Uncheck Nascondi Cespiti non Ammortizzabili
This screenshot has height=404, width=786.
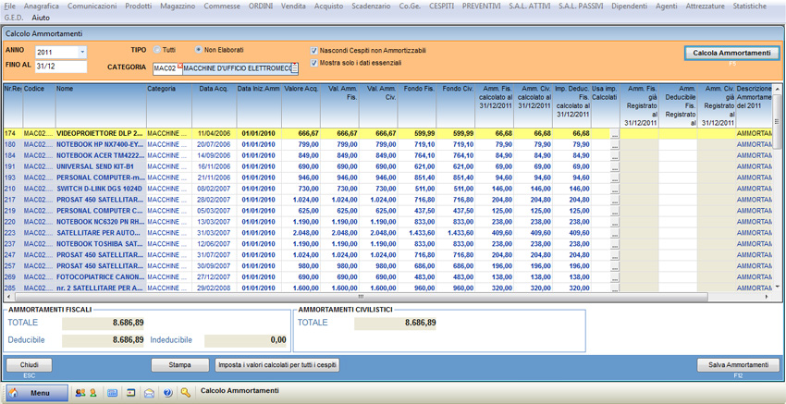[314, 51]
